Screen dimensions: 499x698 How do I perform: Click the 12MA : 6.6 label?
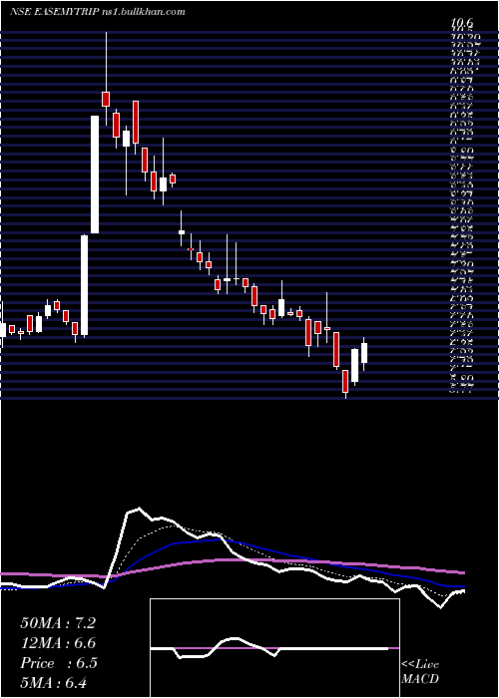[x=58, y=643]
